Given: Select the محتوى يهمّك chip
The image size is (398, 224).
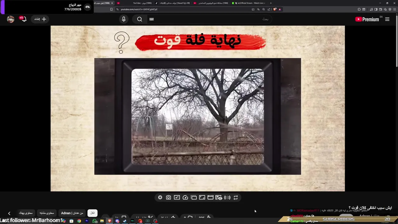Looking at the screenshot, I should pyautogui.click(x=26, y=213).
